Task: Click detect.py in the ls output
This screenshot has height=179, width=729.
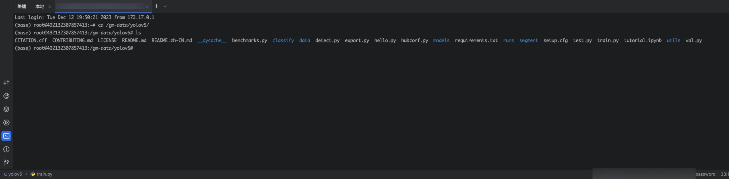Action: 327,40
